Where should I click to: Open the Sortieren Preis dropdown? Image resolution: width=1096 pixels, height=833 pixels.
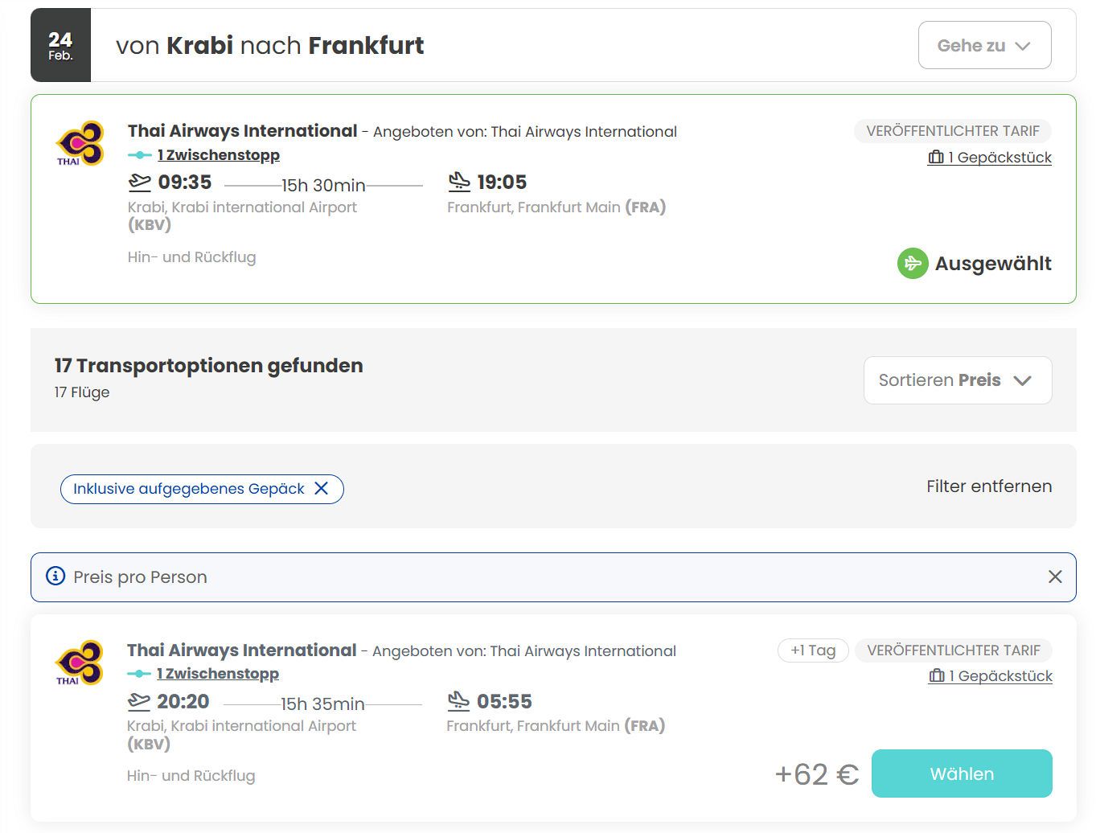click(x=957, y=380)
